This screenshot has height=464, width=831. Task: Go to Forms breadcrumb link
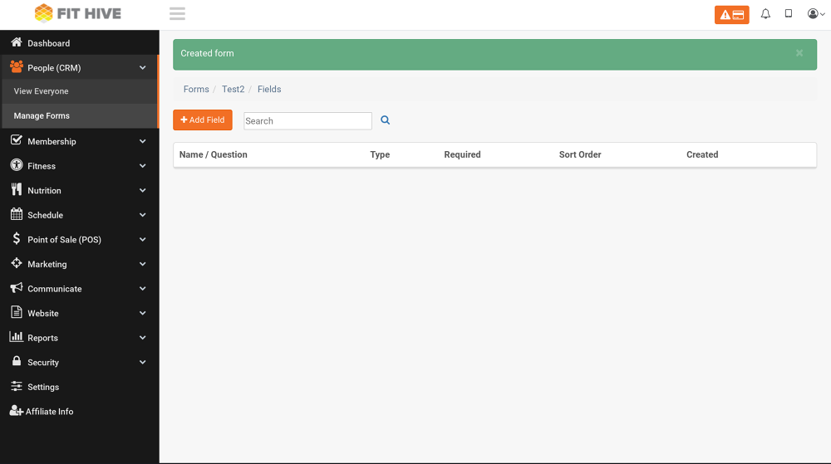coord(196,90)
